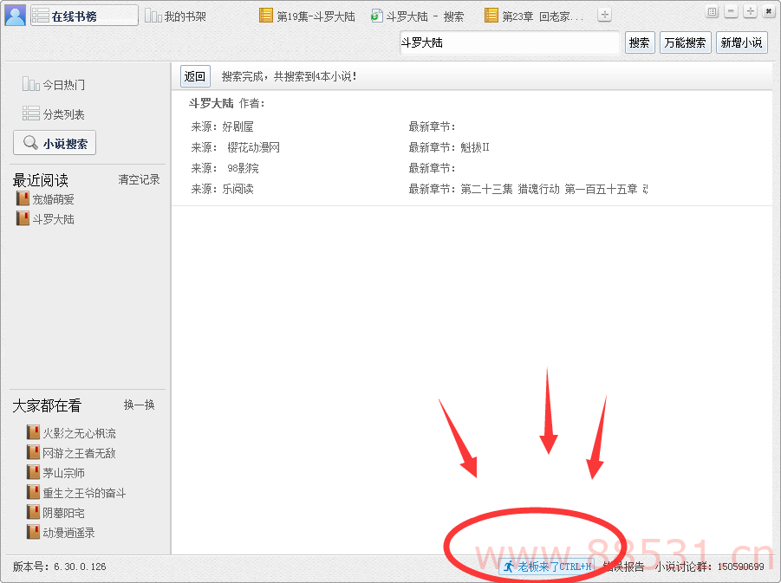781x583 pixels.
Task: Click the 新增小说 button
Action: pos(741,42)
